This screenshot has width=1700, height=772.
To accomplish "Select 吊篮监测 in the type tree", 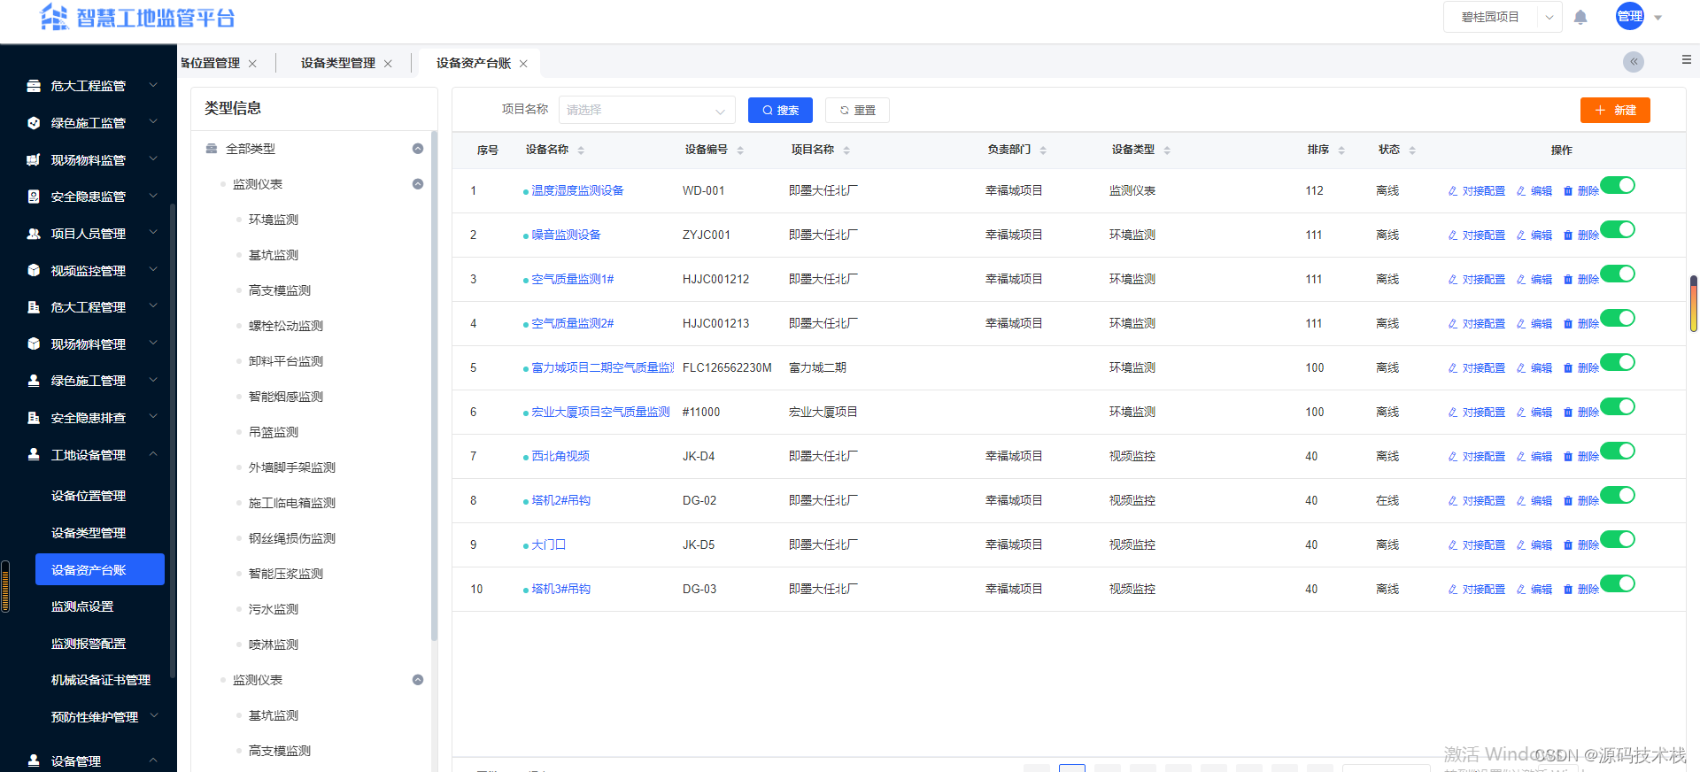I will (x=274, y=432).
